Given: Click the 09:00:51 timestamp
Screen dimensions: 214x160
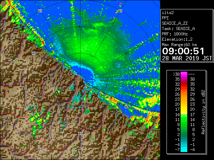Looking at the screenshot, I should point(183,51).
